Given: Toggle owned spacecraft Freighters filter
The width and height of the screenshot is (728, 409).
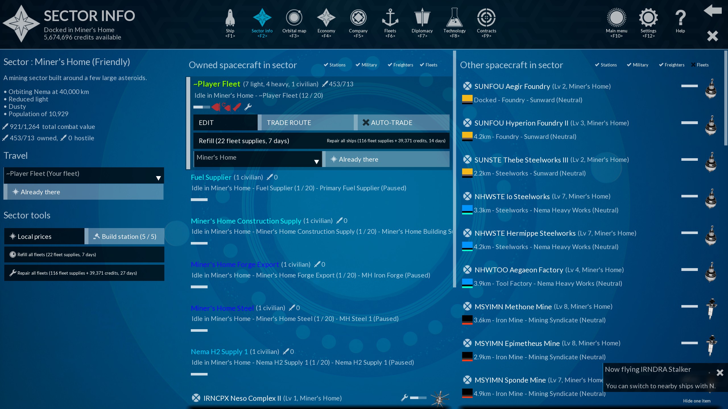Looking at the screenshot, I should point(400,65).
